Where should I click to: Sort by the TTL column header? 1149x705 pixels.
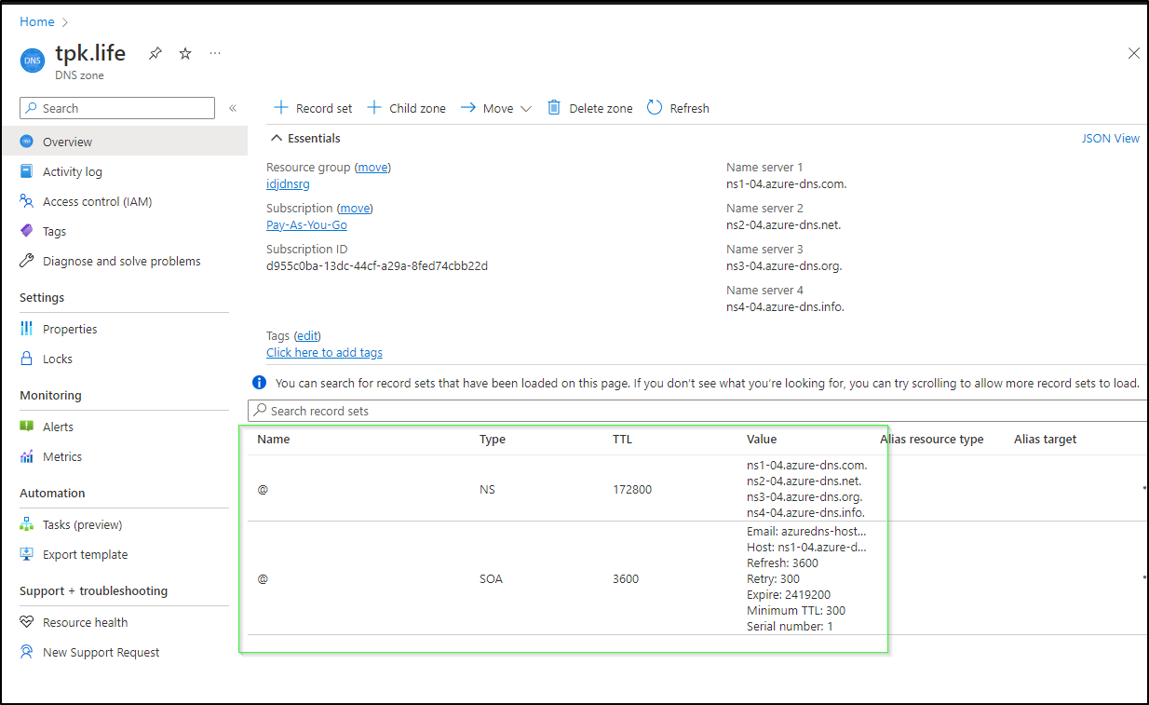pyautogui.click(x=622, y=440)
